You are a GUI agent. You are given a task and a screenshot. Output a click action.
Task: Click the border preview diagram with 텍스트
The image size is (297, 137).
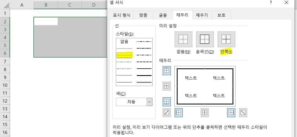[205, 86]
